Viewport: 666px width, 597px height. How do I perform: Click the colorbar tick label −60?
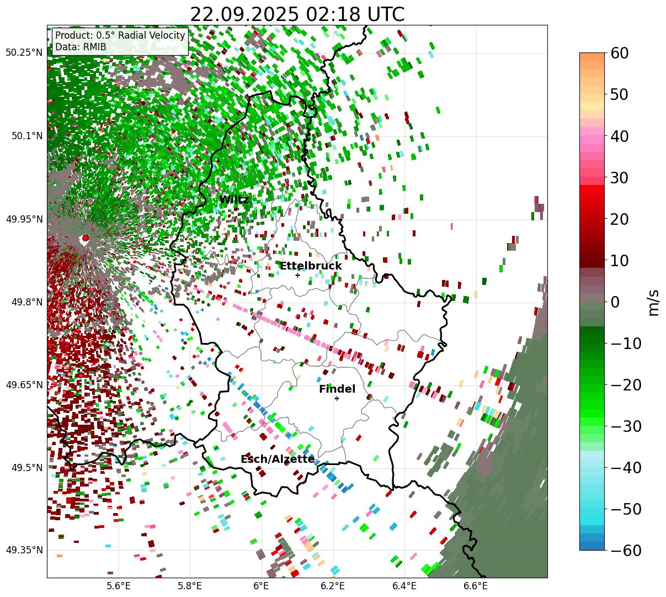coord(626,551)
